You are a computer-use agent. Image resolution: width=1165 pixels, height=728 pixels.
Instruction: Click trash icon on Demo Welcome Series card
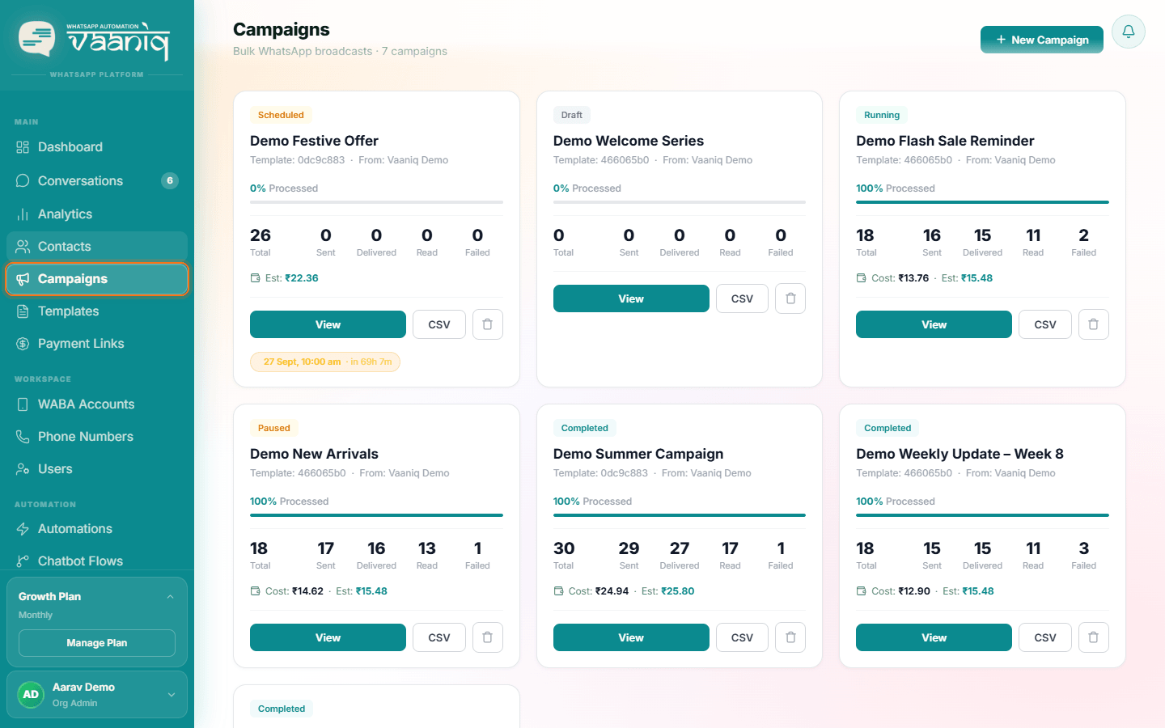(x=790, y=298)
